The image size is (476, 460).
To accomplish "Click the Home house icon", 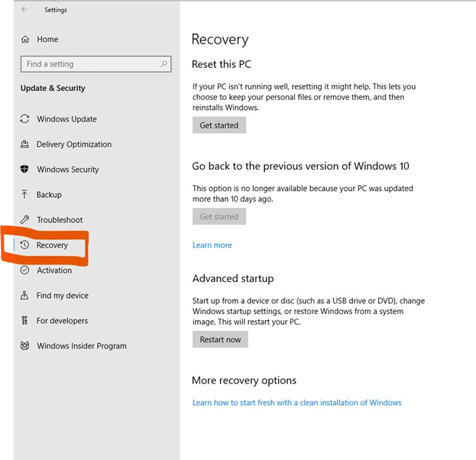I will tap(25, 39).
